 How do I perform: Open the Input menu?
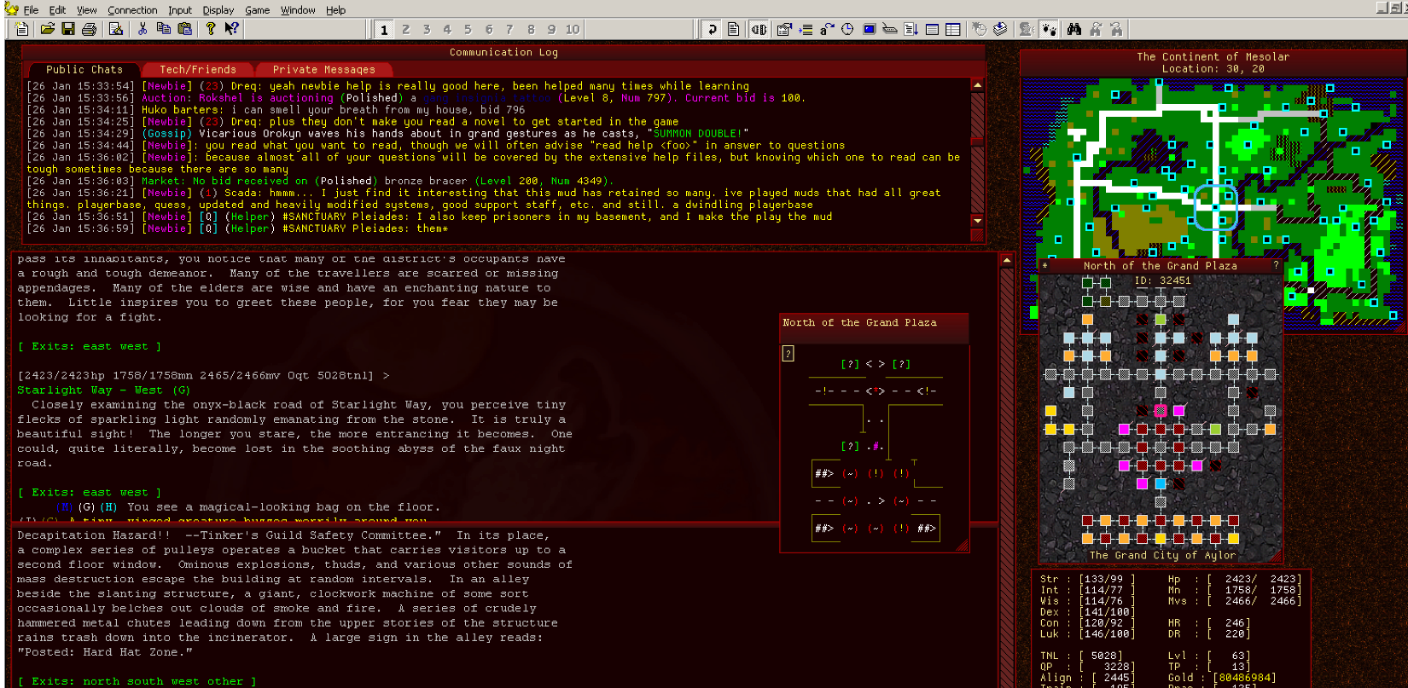(x=180, y=10)
